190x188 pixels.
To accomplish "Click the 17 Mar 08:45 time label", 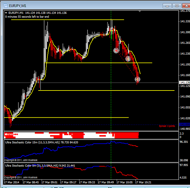I will coord(31,182).
